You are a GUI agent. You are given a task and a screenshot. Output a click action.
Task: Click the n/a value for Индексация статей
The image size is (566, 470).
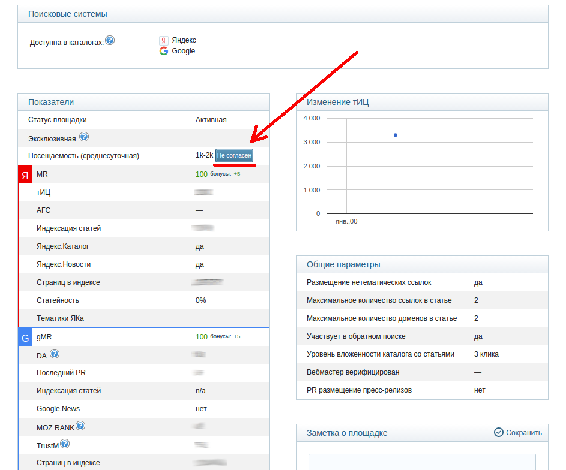pos(200,391)
